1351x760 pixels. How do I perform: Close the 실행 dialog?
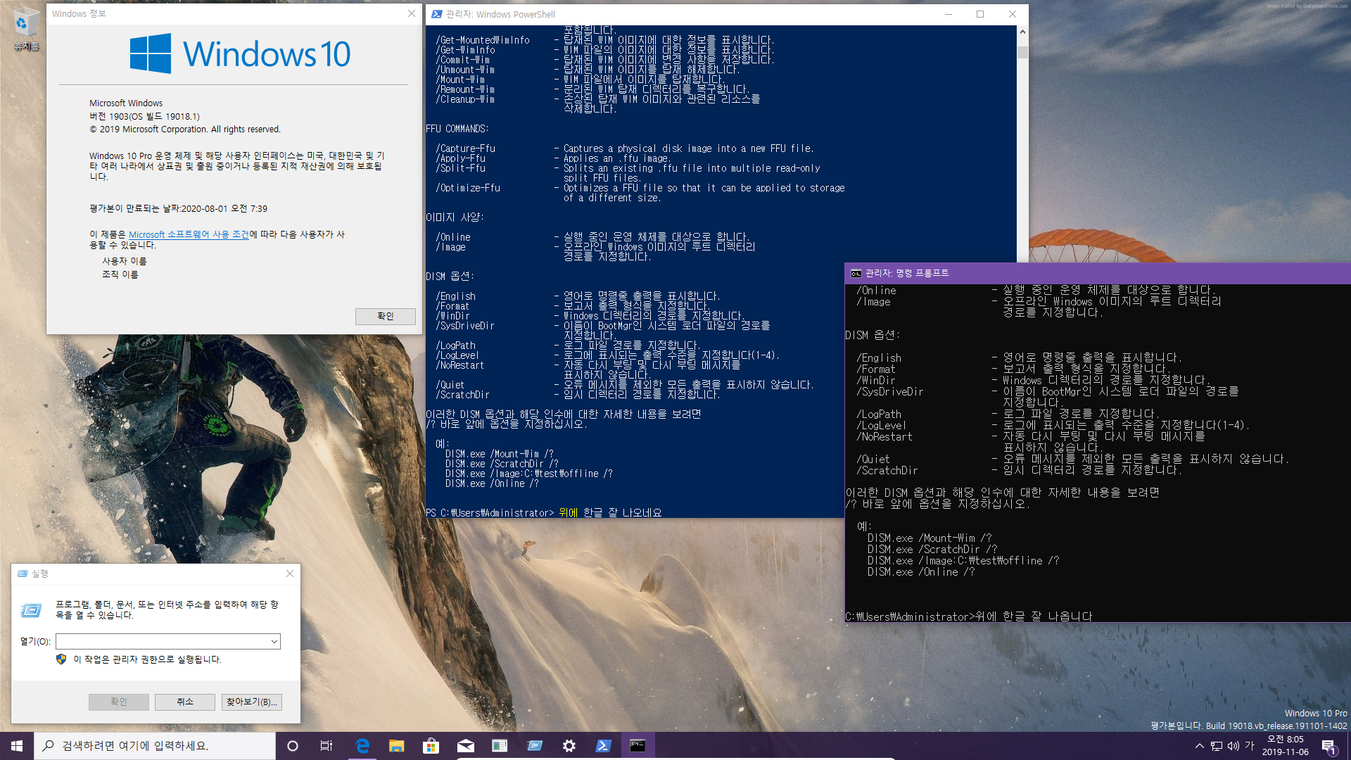coord(290,574)
